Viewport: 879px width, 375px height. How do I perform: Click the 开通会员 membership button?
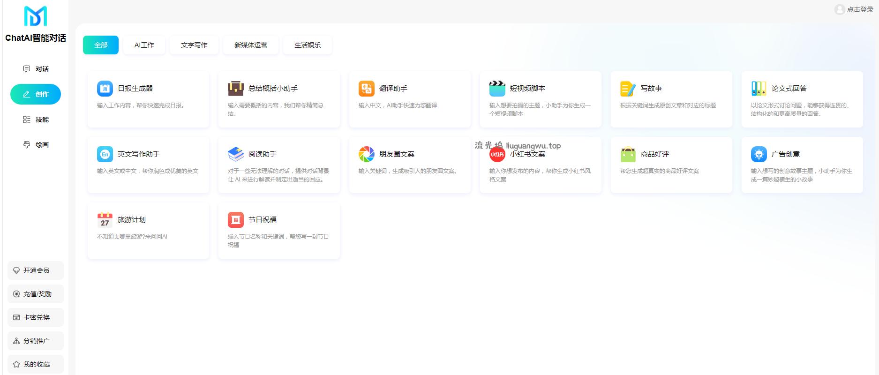[x=36, y=270]
